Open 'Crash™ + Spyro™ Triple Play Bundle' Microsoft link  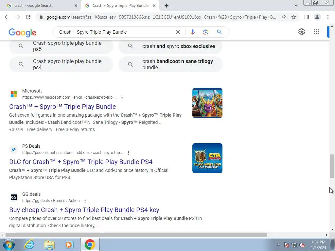pyautogui.click(x=62, y=107)
